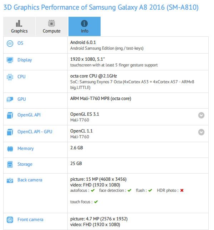This screenshot has height=230, width=214.
Task: Click the face detection green checkmark
Action: [129, 190]
